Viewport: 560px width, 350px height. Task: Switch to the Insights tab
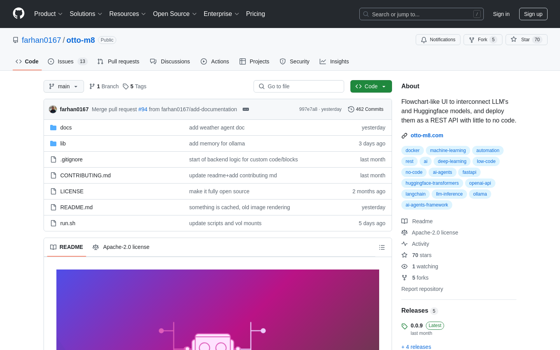click(x=334, y=61)
